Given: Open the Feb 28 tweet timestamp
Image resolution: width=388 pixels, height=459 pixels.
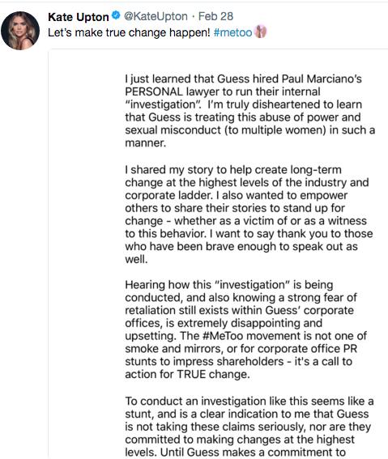Looking at the screenshot, I should tap(215, 16).
